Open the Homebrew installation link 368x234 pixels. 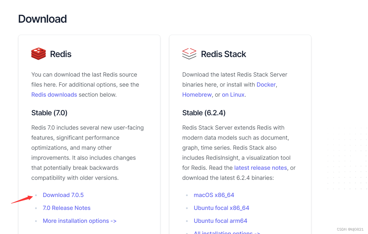pyautogui.click(x=197, y=95)
